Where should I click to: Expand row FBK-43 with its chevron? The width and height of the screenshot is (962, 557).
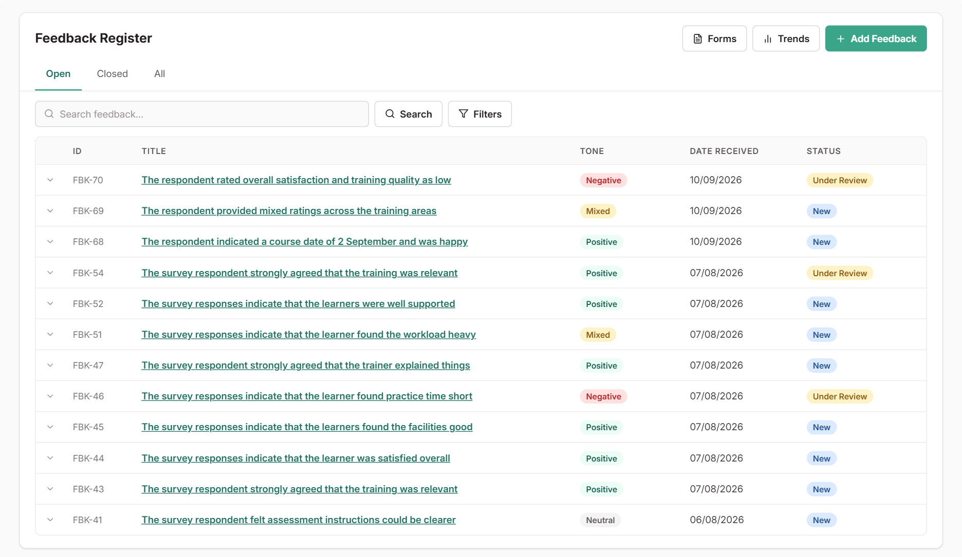50,489
